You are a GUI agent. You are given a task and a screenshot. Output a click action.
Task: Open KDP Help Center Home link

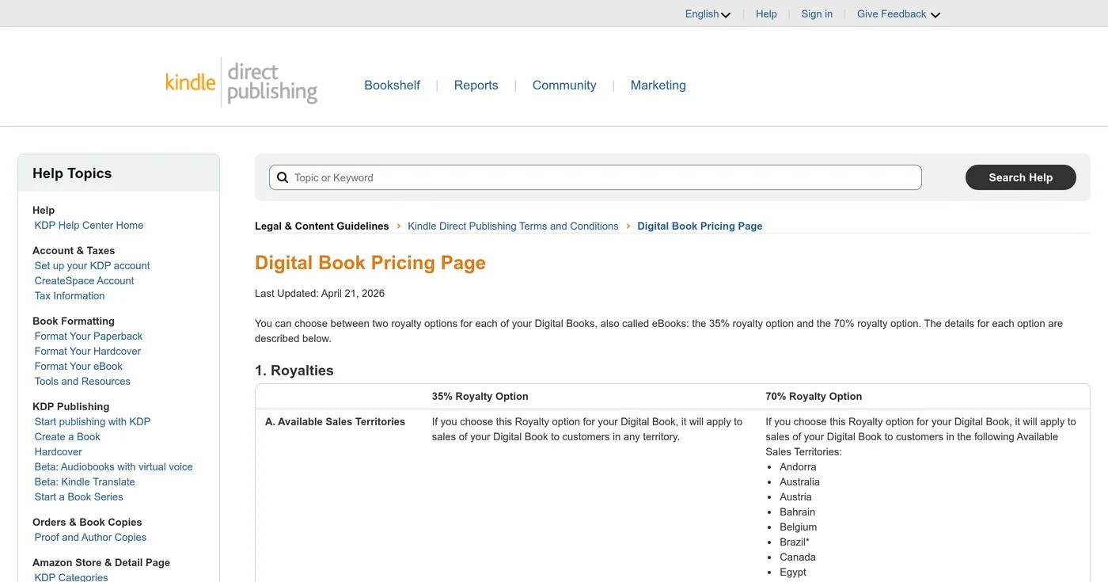tap(89, 226)
